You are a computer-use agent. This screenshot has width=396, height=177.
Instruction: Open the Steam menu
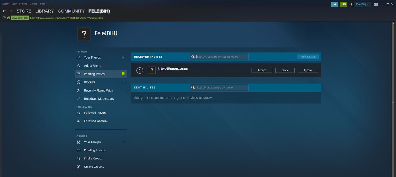[6, 4]
